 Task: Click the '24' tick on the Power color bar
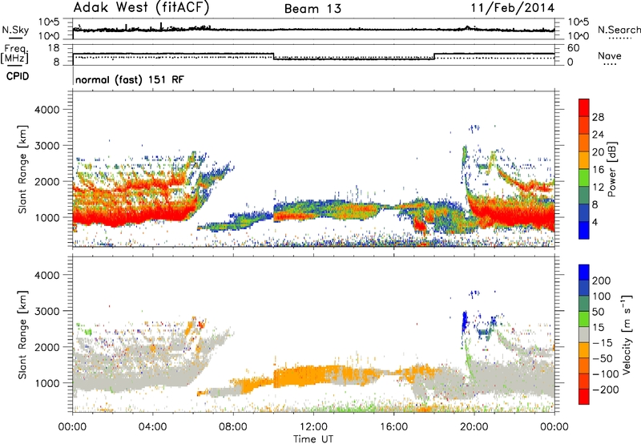point(598,135)
